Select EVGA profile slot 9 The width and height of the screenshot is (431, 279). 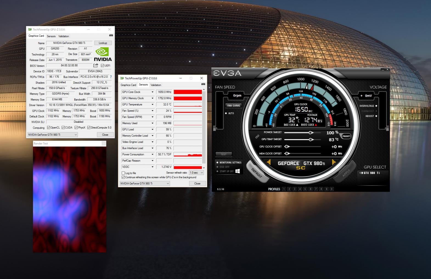point(326,189)
